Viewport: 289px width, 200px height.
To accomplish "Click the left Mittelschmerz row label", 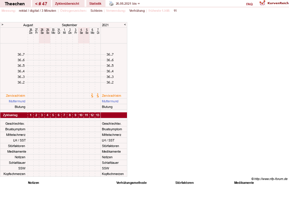I will (x=16, y=135).
